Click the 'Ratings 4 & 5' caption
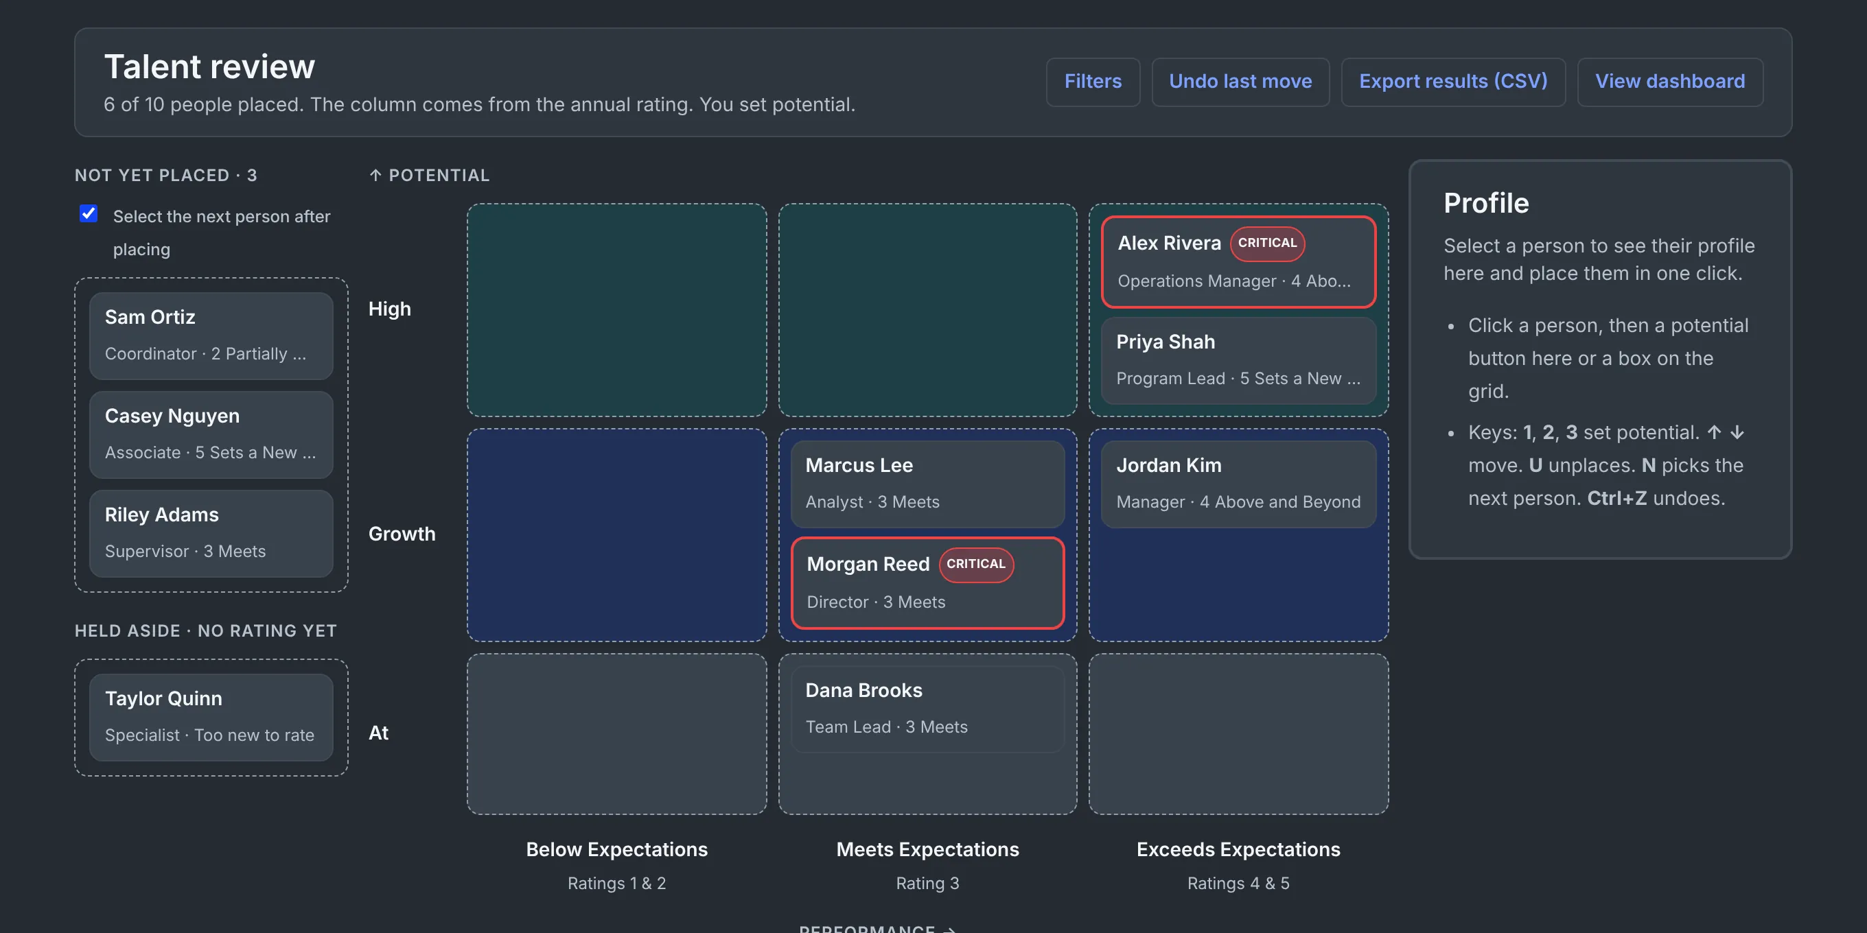This screenshot has height=933, width=1867. click(1238, 884)
